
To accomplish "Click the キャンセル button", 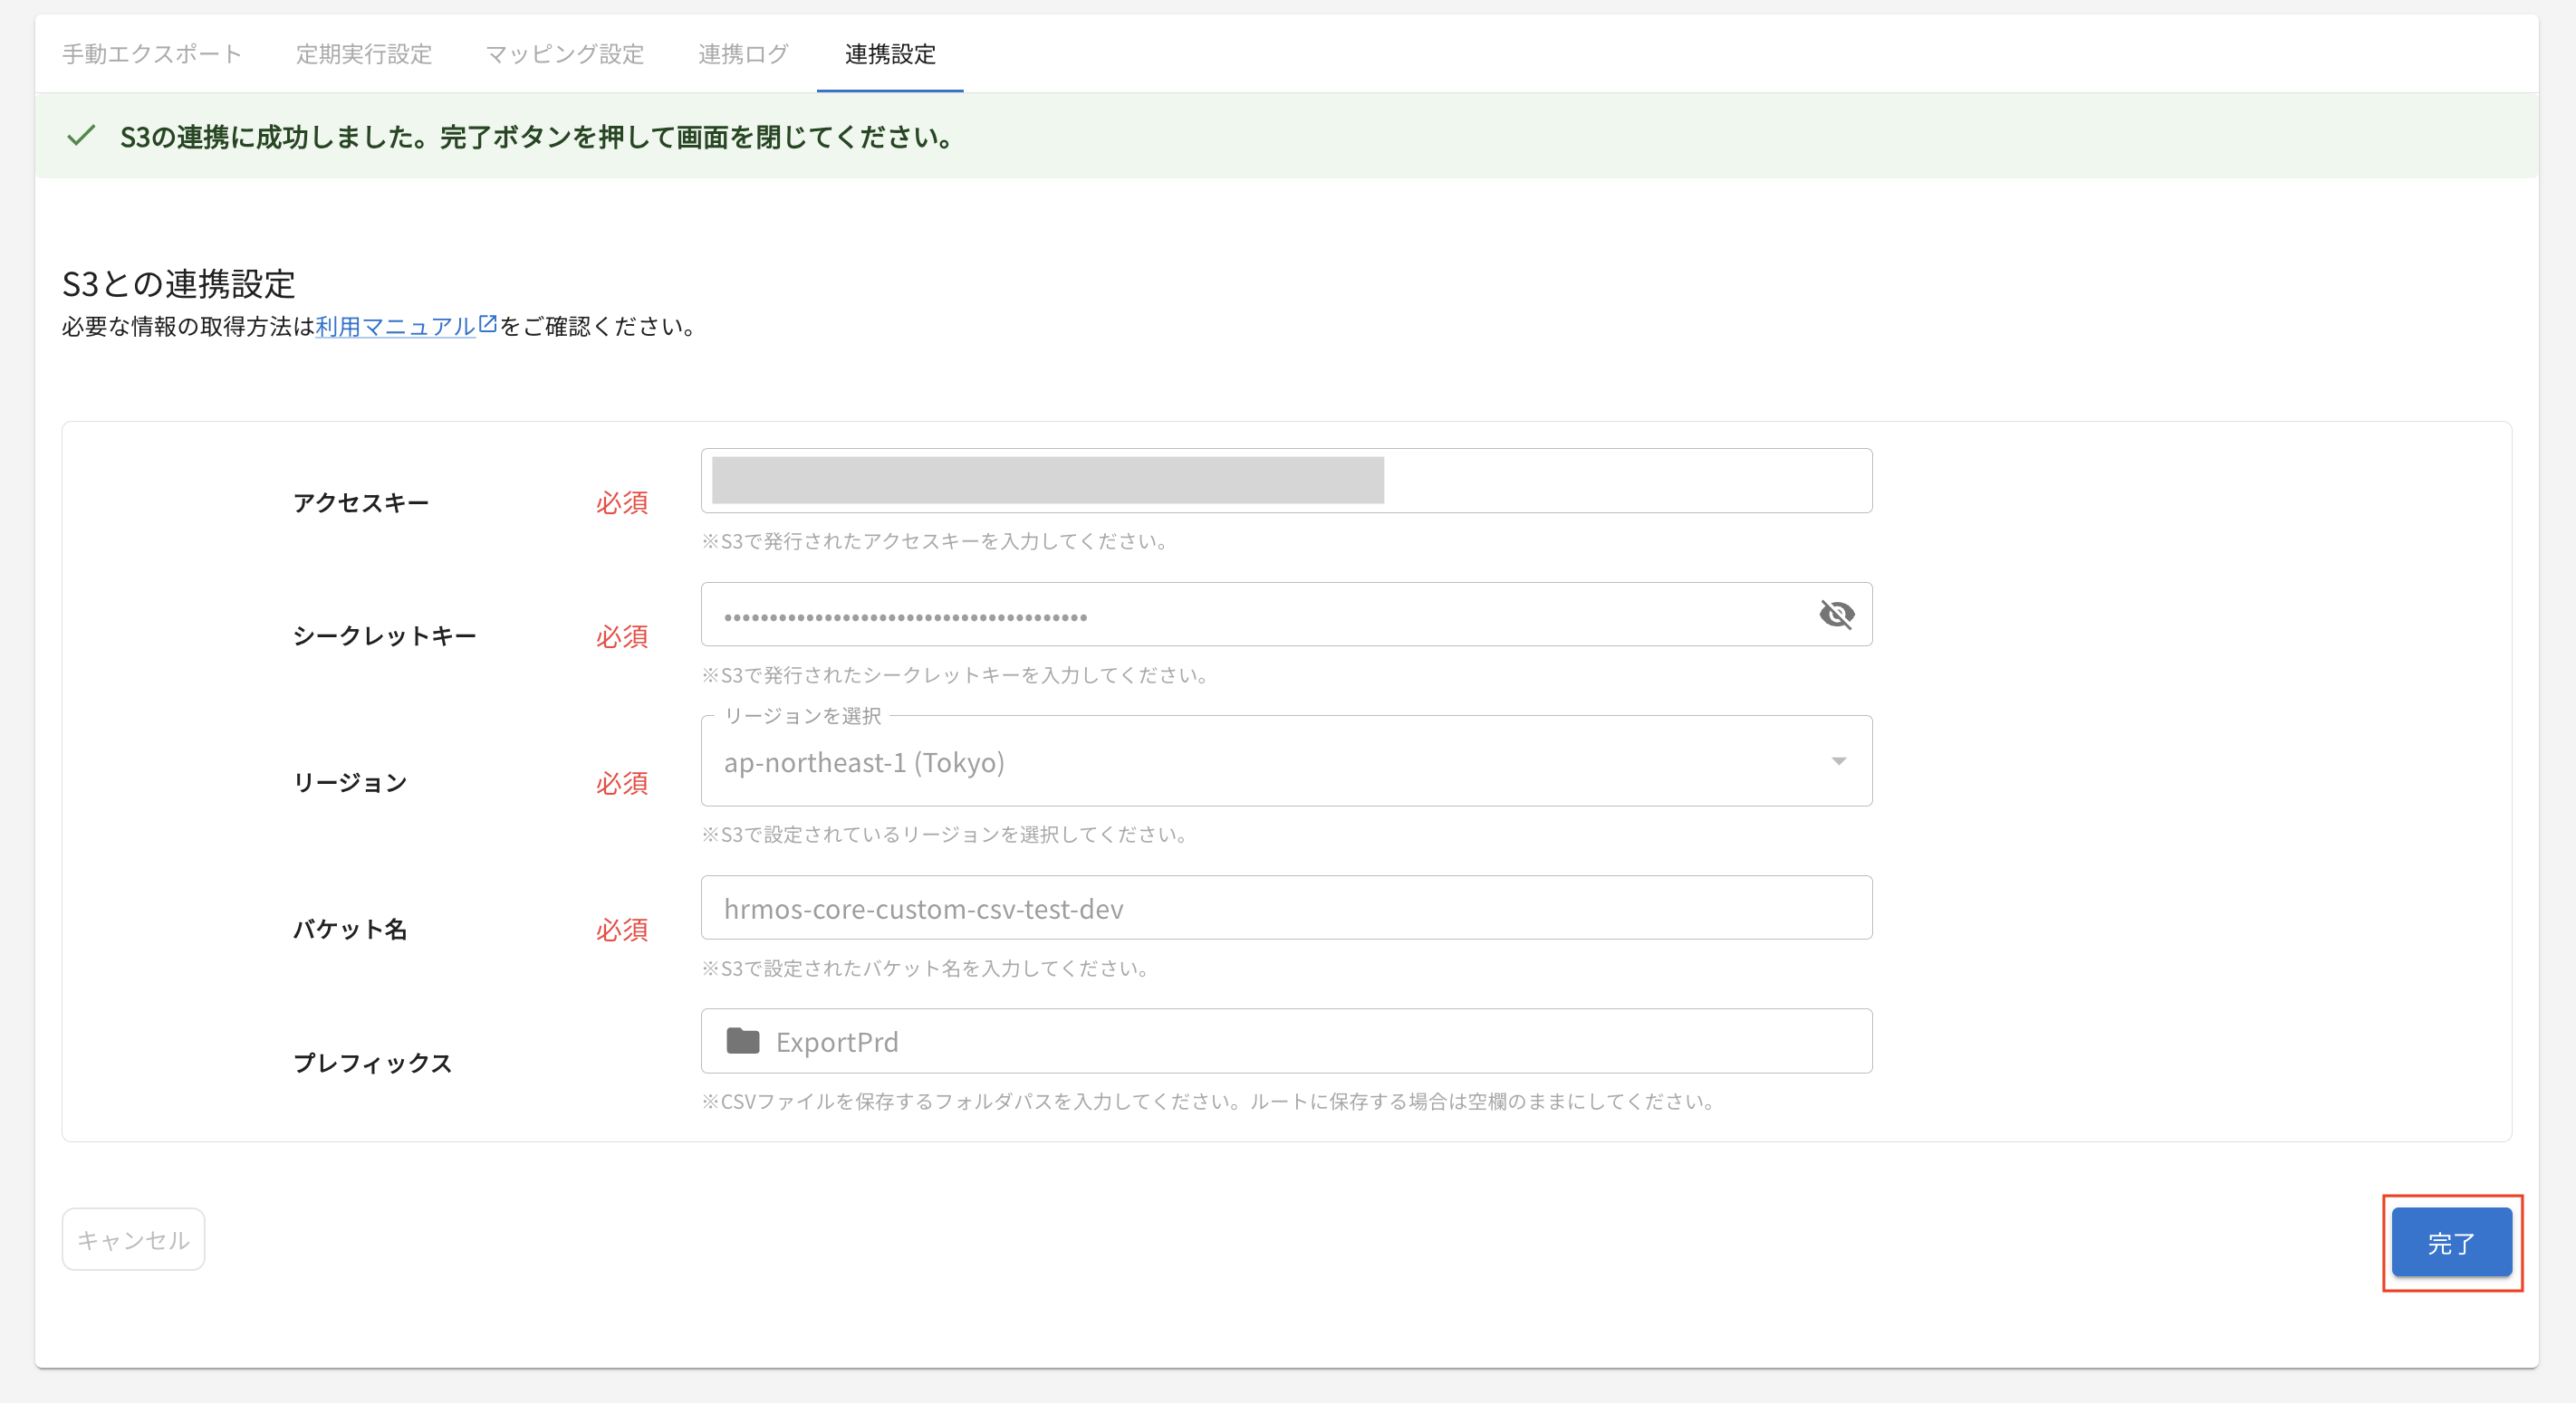I will [134, 1240].
